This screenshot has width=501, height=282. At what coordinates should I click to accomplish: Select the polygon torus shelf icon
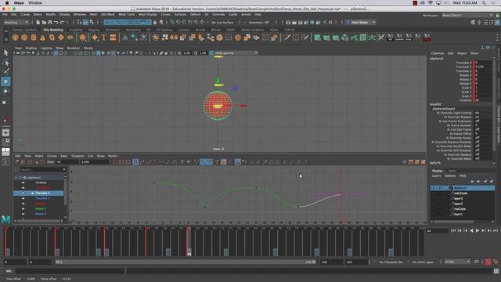tap(52, 38)
